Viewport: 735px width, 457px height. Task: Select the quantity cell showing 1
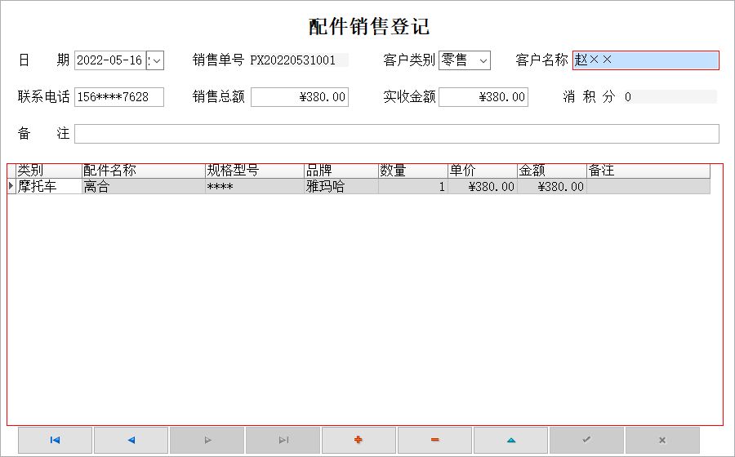click(x=413, y=186)
